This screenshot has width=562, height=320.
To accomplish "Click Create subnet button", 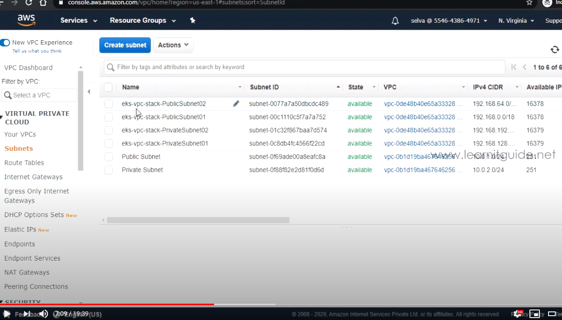I will [x=125, y=45].
